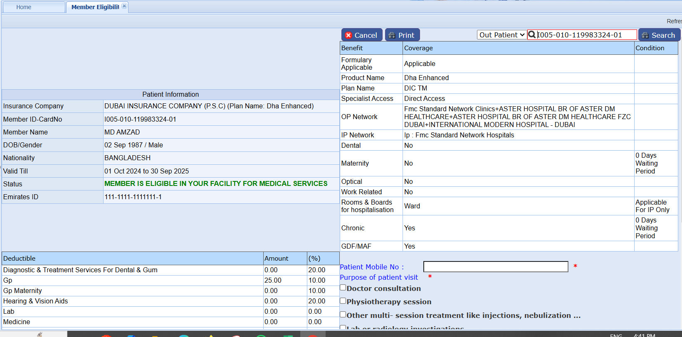Click the magnifier icon in the member ID field
The width and height of the screenshot is (682, 337).
pyautogui.click(x=532, y=35)
